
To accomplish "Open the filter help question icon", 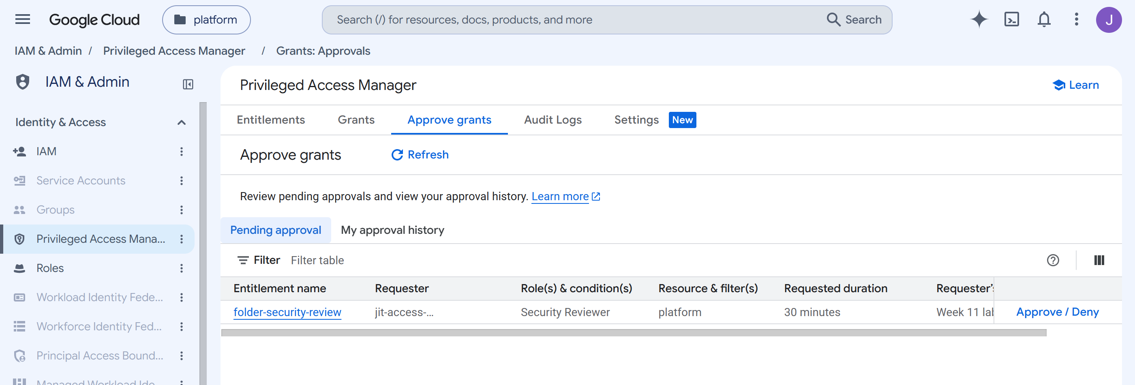I will (x=1053, y=260).
